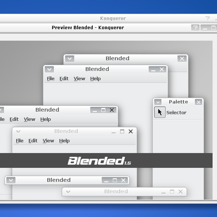The image size is (217, 217).
Task: Close the shaded dark-title Blended window
Action: (x=123, y=180)
